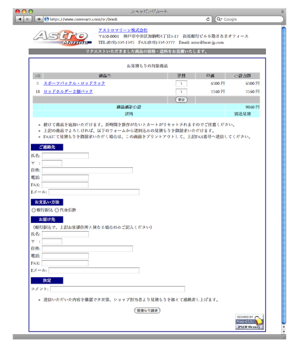Click the company name link in header
Viewport: 299px width, 357px height.
pyautogui.click(x=123, y=30)
